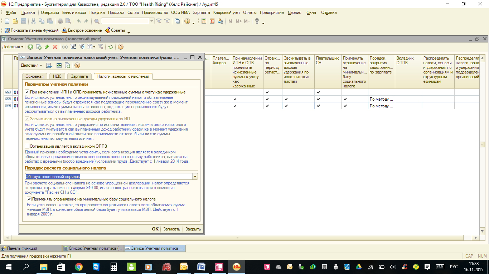Click the РУС language indicator
The width and height of the screenshot is (489, 274).
coord(454,267)
